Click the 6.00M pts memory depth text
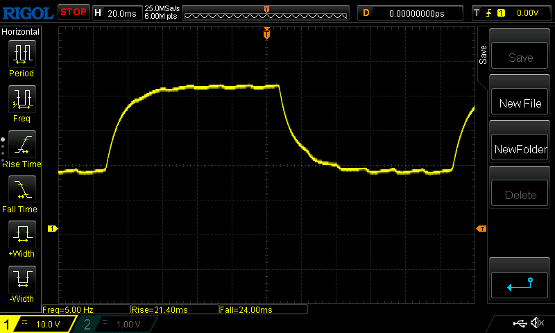 160,16
